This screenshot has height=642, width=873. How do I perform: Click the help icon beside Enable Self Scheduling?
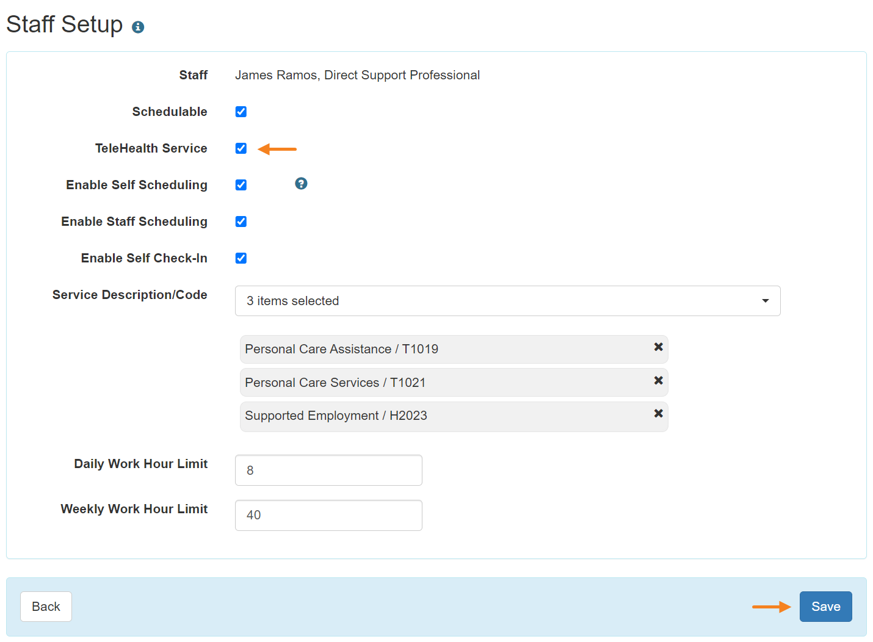(x=301, y=183)
